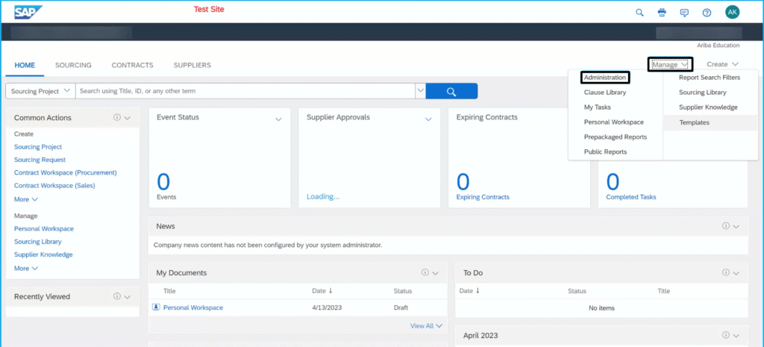Switch to the Contracts tab

click(132, 66)
